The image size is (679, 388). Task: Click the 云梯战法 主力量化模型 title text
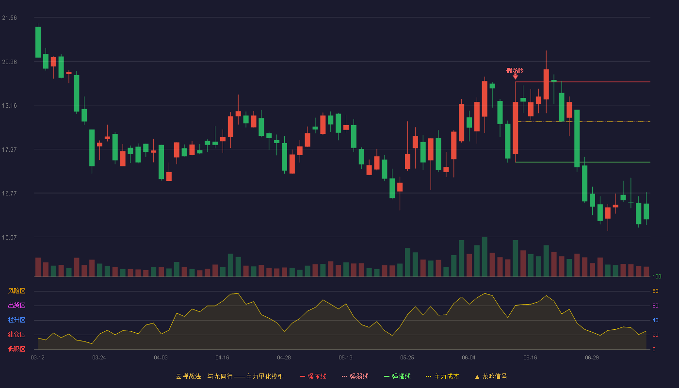point(230,376)
